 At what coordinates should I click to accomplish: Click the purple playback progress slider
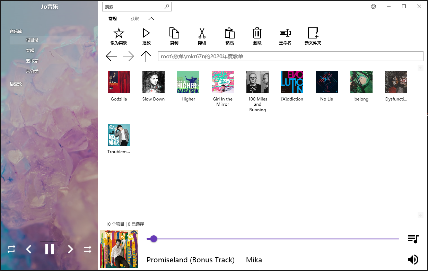273,239
